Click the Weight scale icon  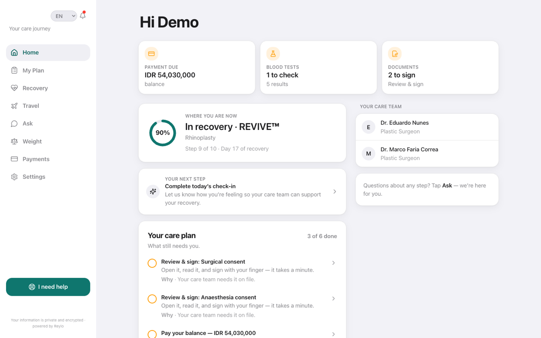tap(14, 141)
